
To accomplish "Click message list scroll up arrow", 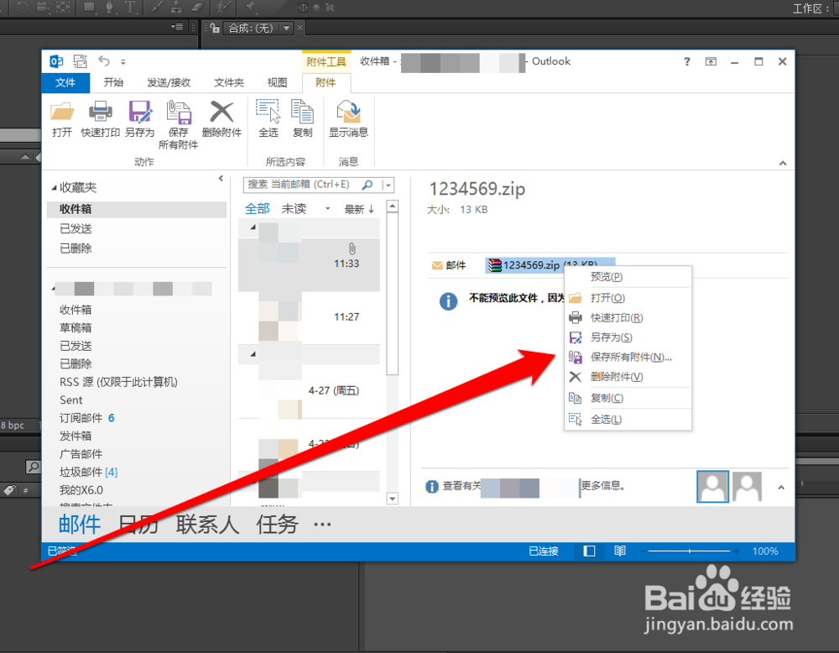I will pos(392,206).
